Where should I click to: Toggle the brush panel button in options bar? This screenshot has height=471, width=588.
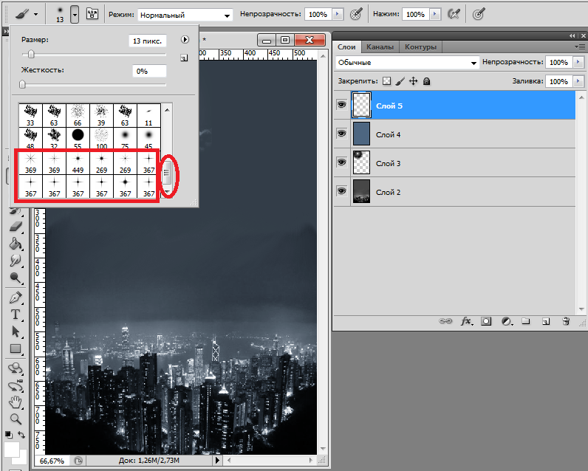92,13
